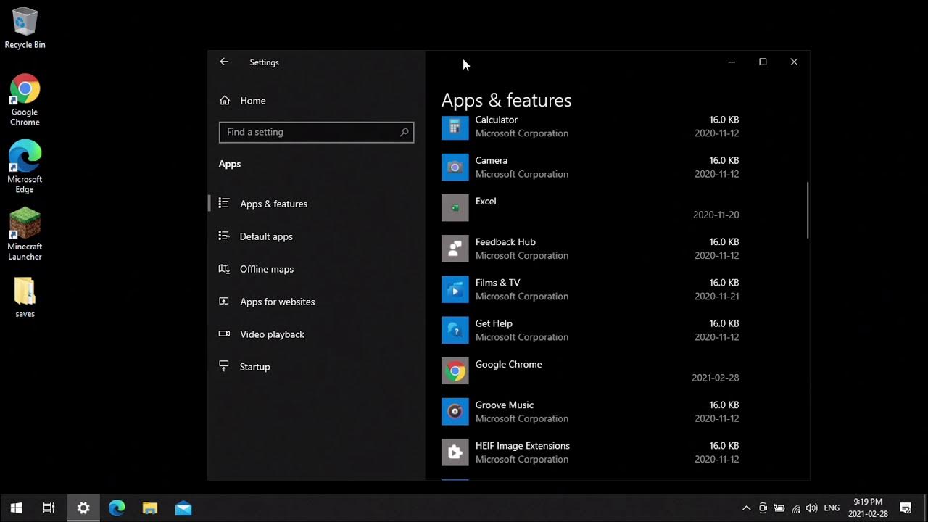Click the search magnifier in Find a setting
The height and width of the screenshot is (522, 928).
405,132
